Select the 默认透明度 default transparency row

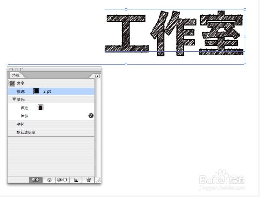click(51, 132)
